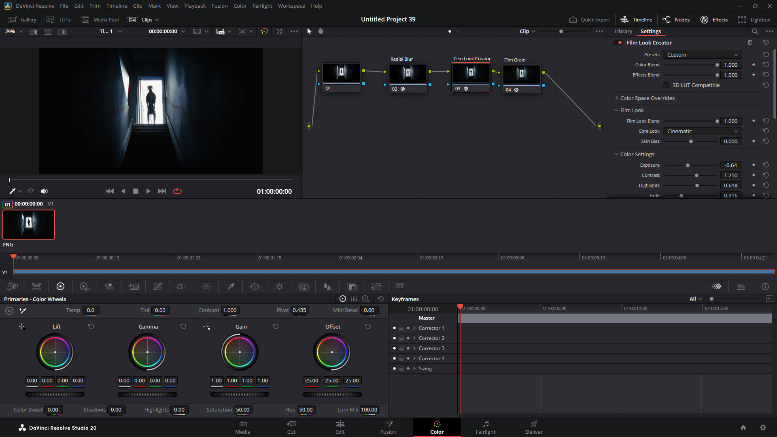Screen dimensions: 777x437
Task: Open the Curves palette icon
Action: pos(158,286)
